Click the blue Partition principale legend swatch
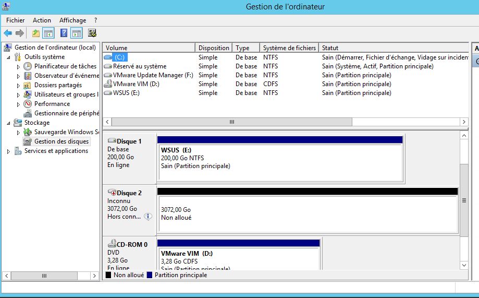The image size is (479, 298). click(x=150, y=275)
